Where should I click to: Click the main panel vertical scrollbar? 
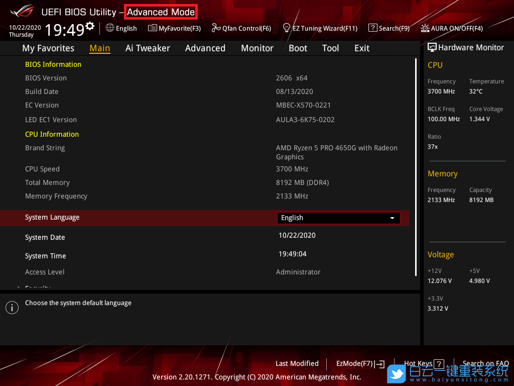tap(416, 166)
